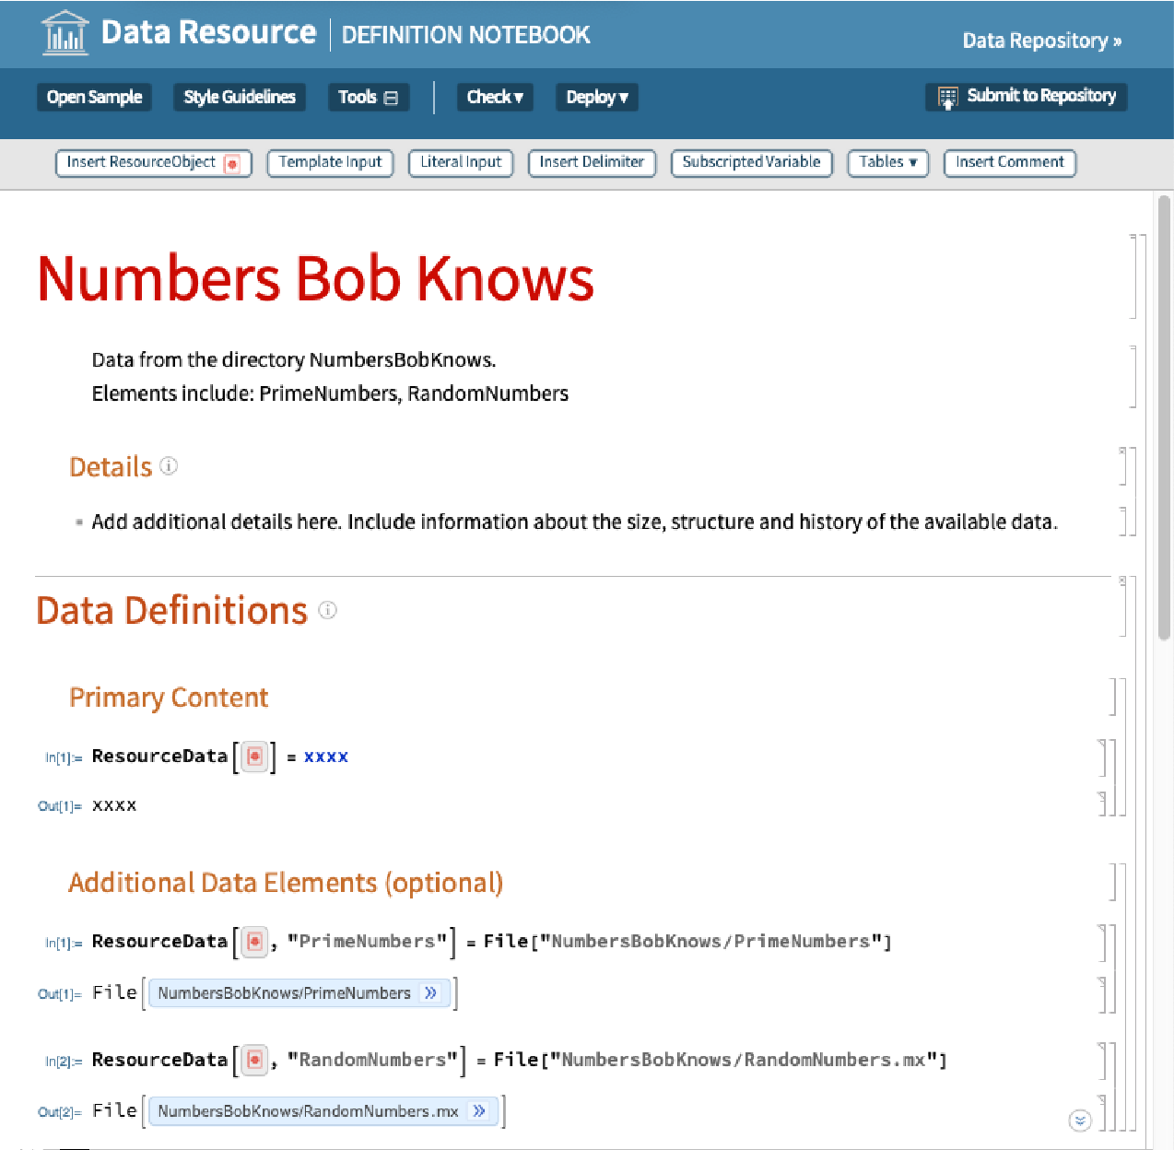The image size is (1174, 1150).
Task: Click the ResourceObject icon in RandomNumbers input
Action: [254, 1061]
